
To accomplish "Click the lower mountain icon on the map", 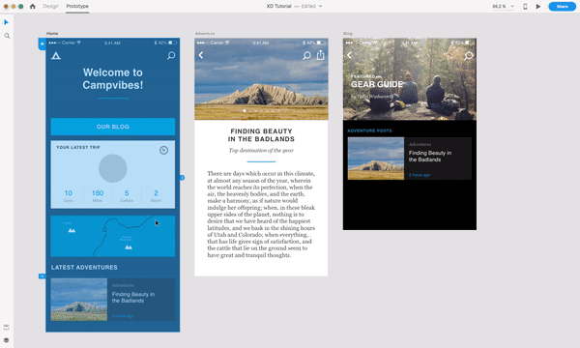I will [129, 247].
